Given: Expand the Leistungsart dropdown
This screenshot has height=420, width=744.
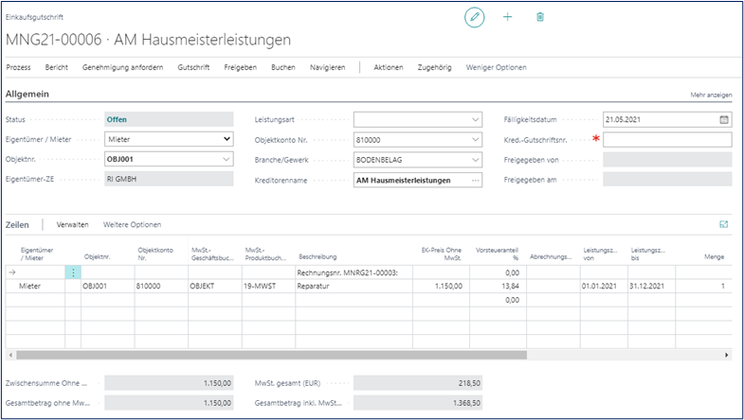Looking at the screenshot, I should 475,120.
